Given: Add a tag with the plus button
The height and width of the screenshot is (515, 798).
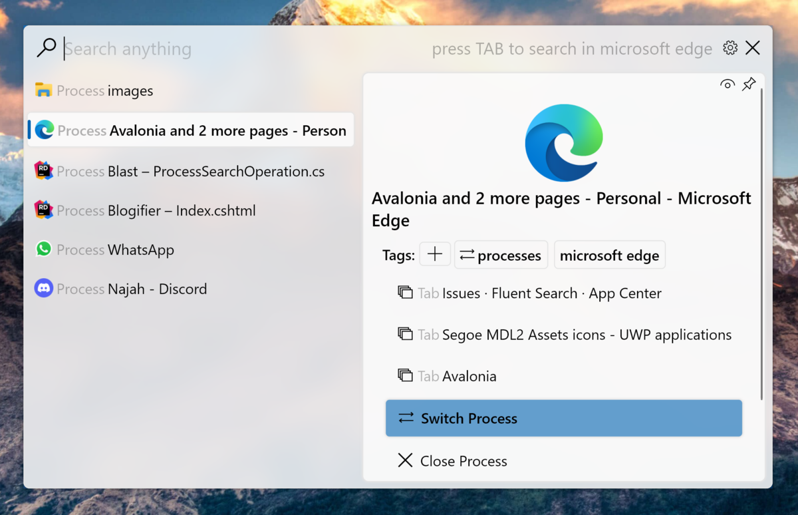Looking at the screenshot, I should pyautogui.click(x=435, y=254).
